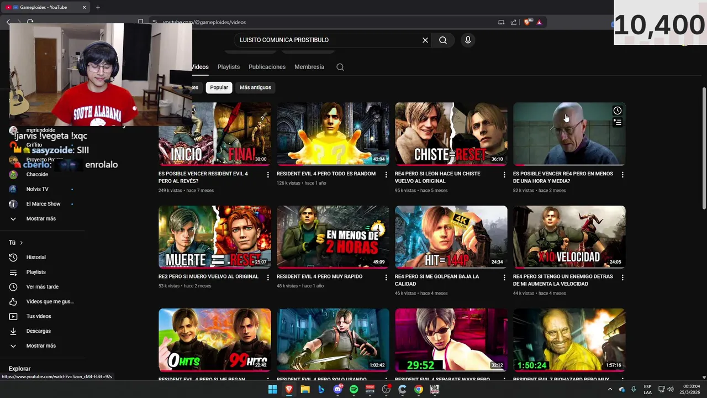The height and width of the screenshot is (398, 707).
Task: Open Discord from the taskbar
Action: [x=337, y=389]
